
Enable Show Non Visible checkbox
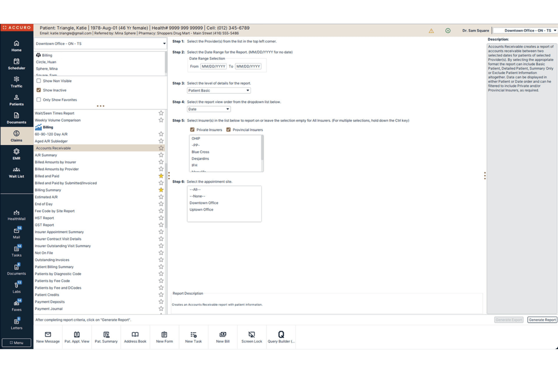38,81
